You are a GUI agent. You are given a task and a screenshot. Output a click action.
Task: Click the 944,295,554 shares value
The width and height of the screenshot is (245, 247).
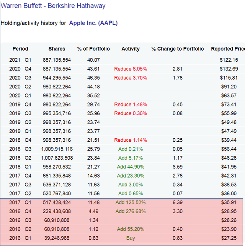coord(57,78)
